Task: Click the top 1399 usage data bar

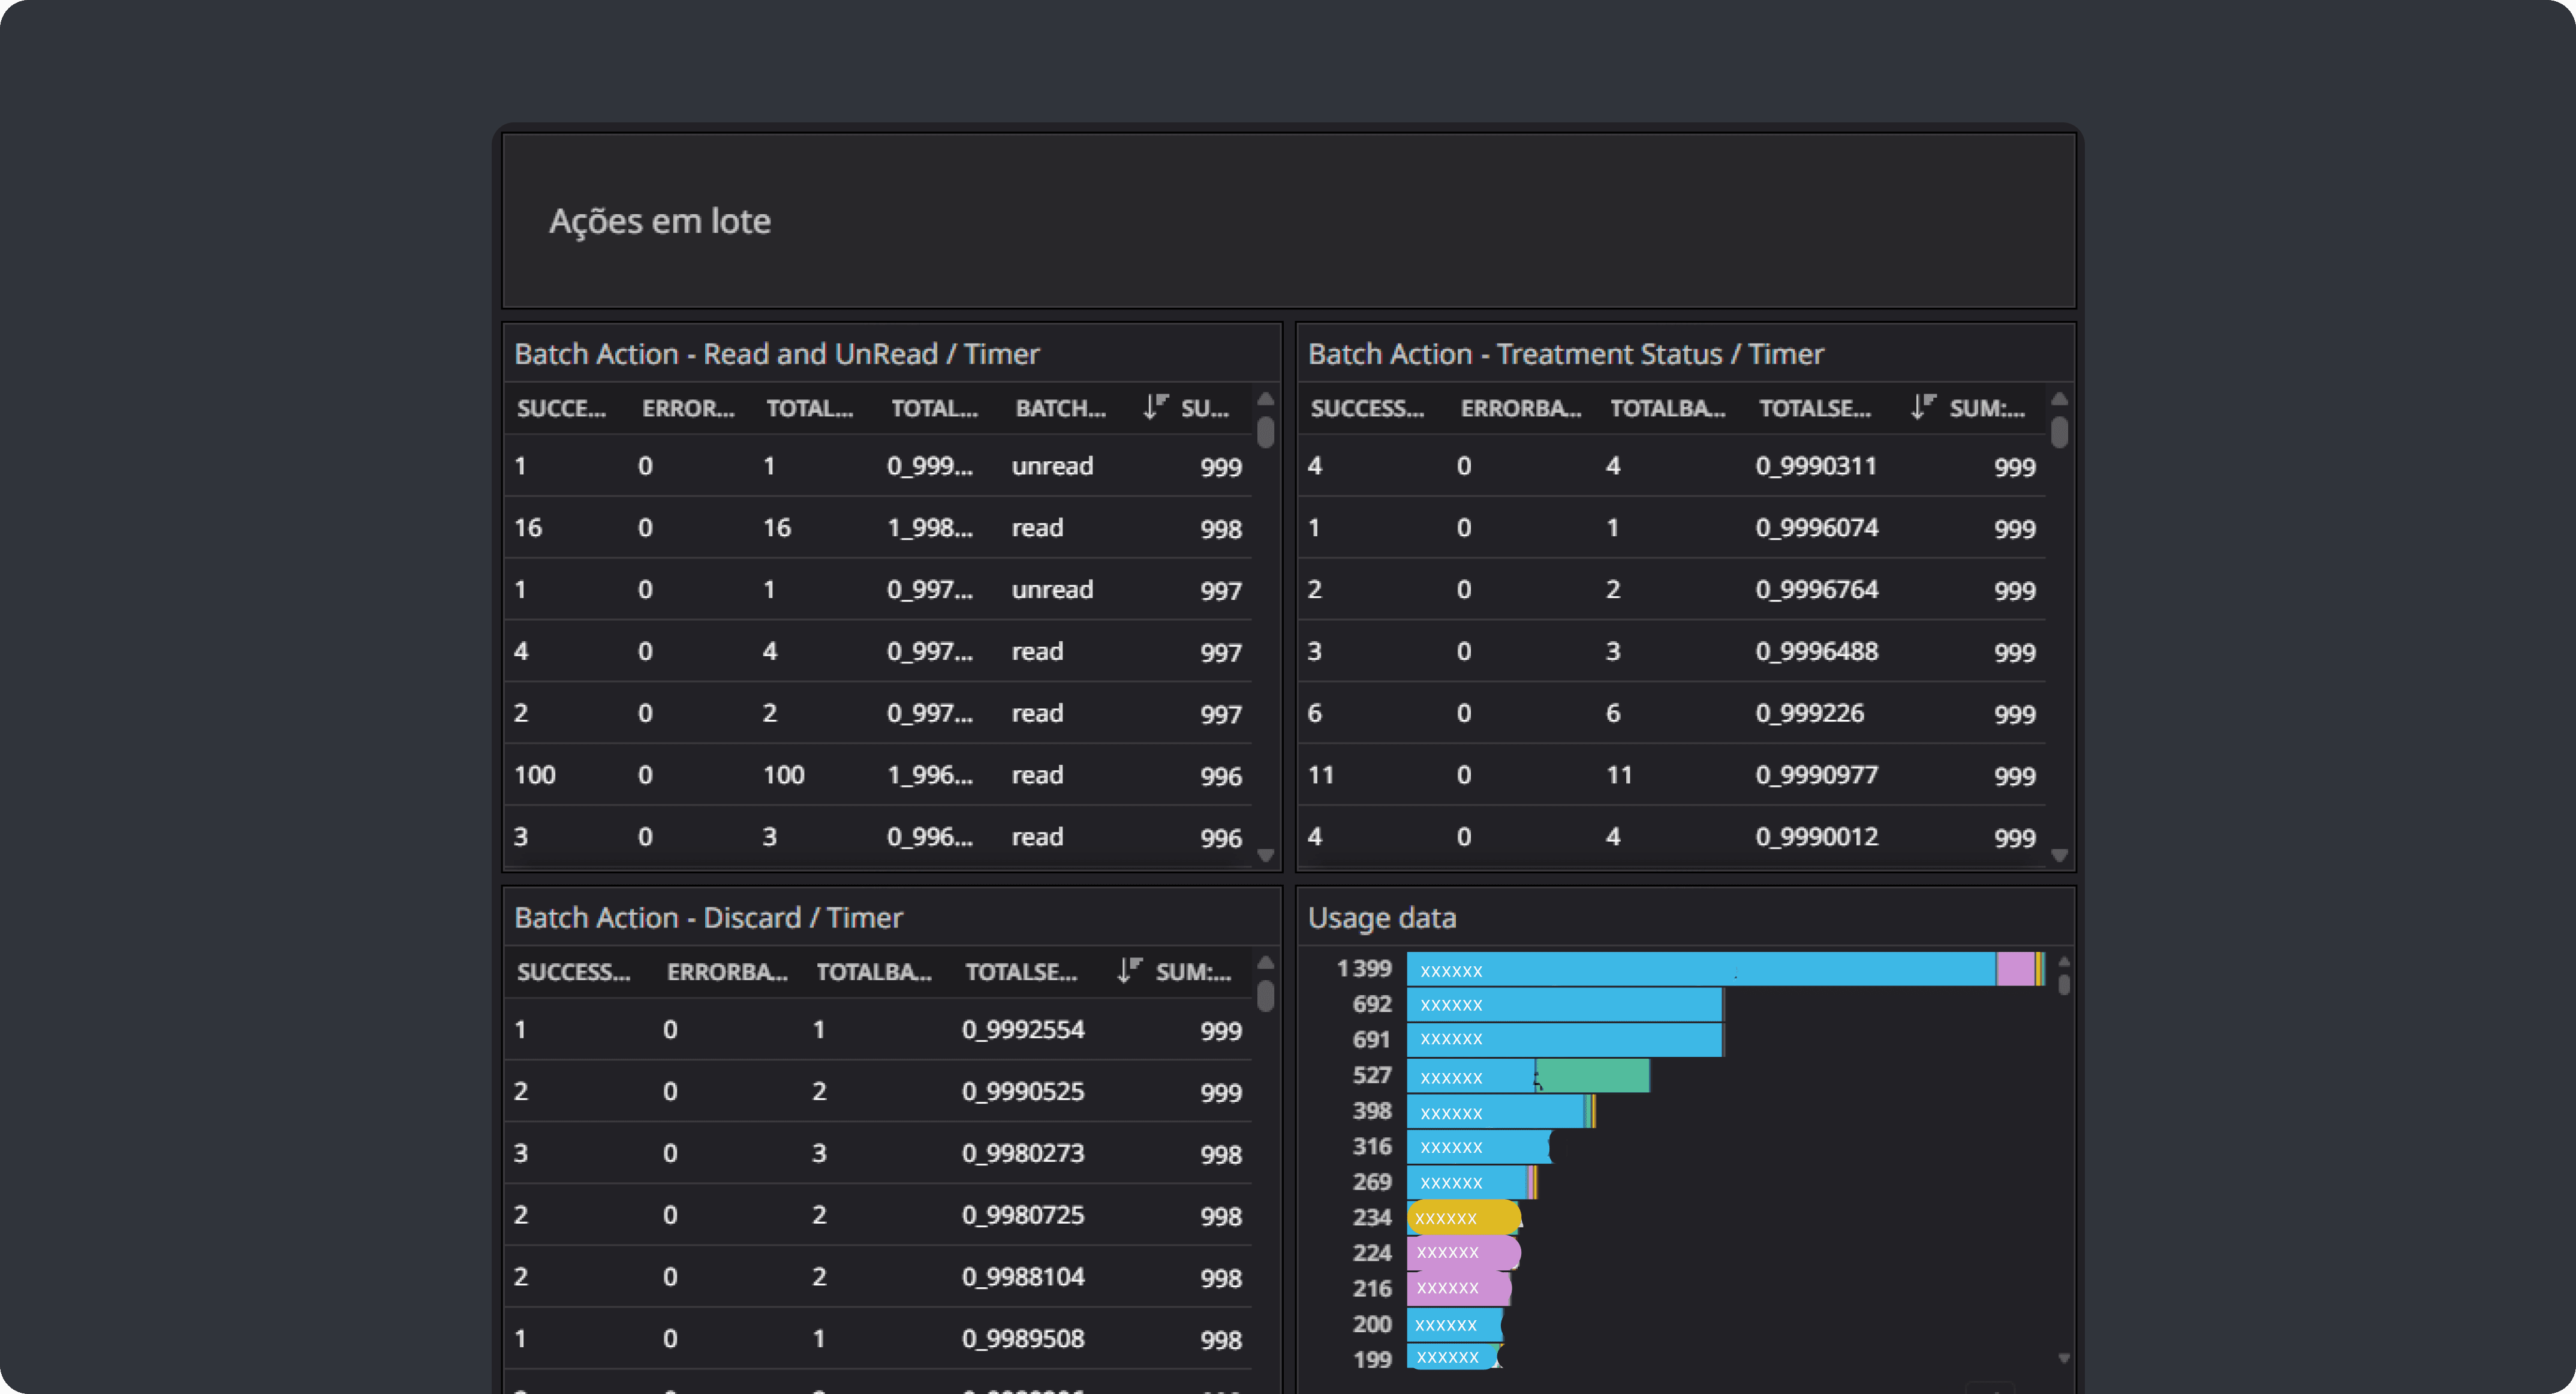Action: point(1725,969)
